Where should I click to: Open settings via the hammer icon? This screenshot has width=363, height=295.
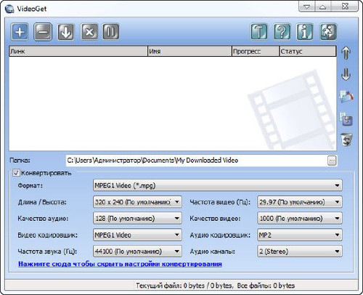point(259,31)
